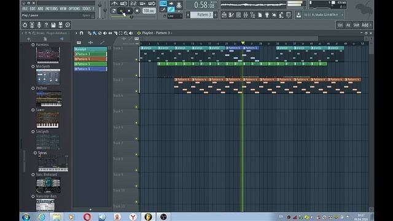Viewport: 393px width, 221px height.
Task: Click the Ctrl modifier button
Action: 340,25
